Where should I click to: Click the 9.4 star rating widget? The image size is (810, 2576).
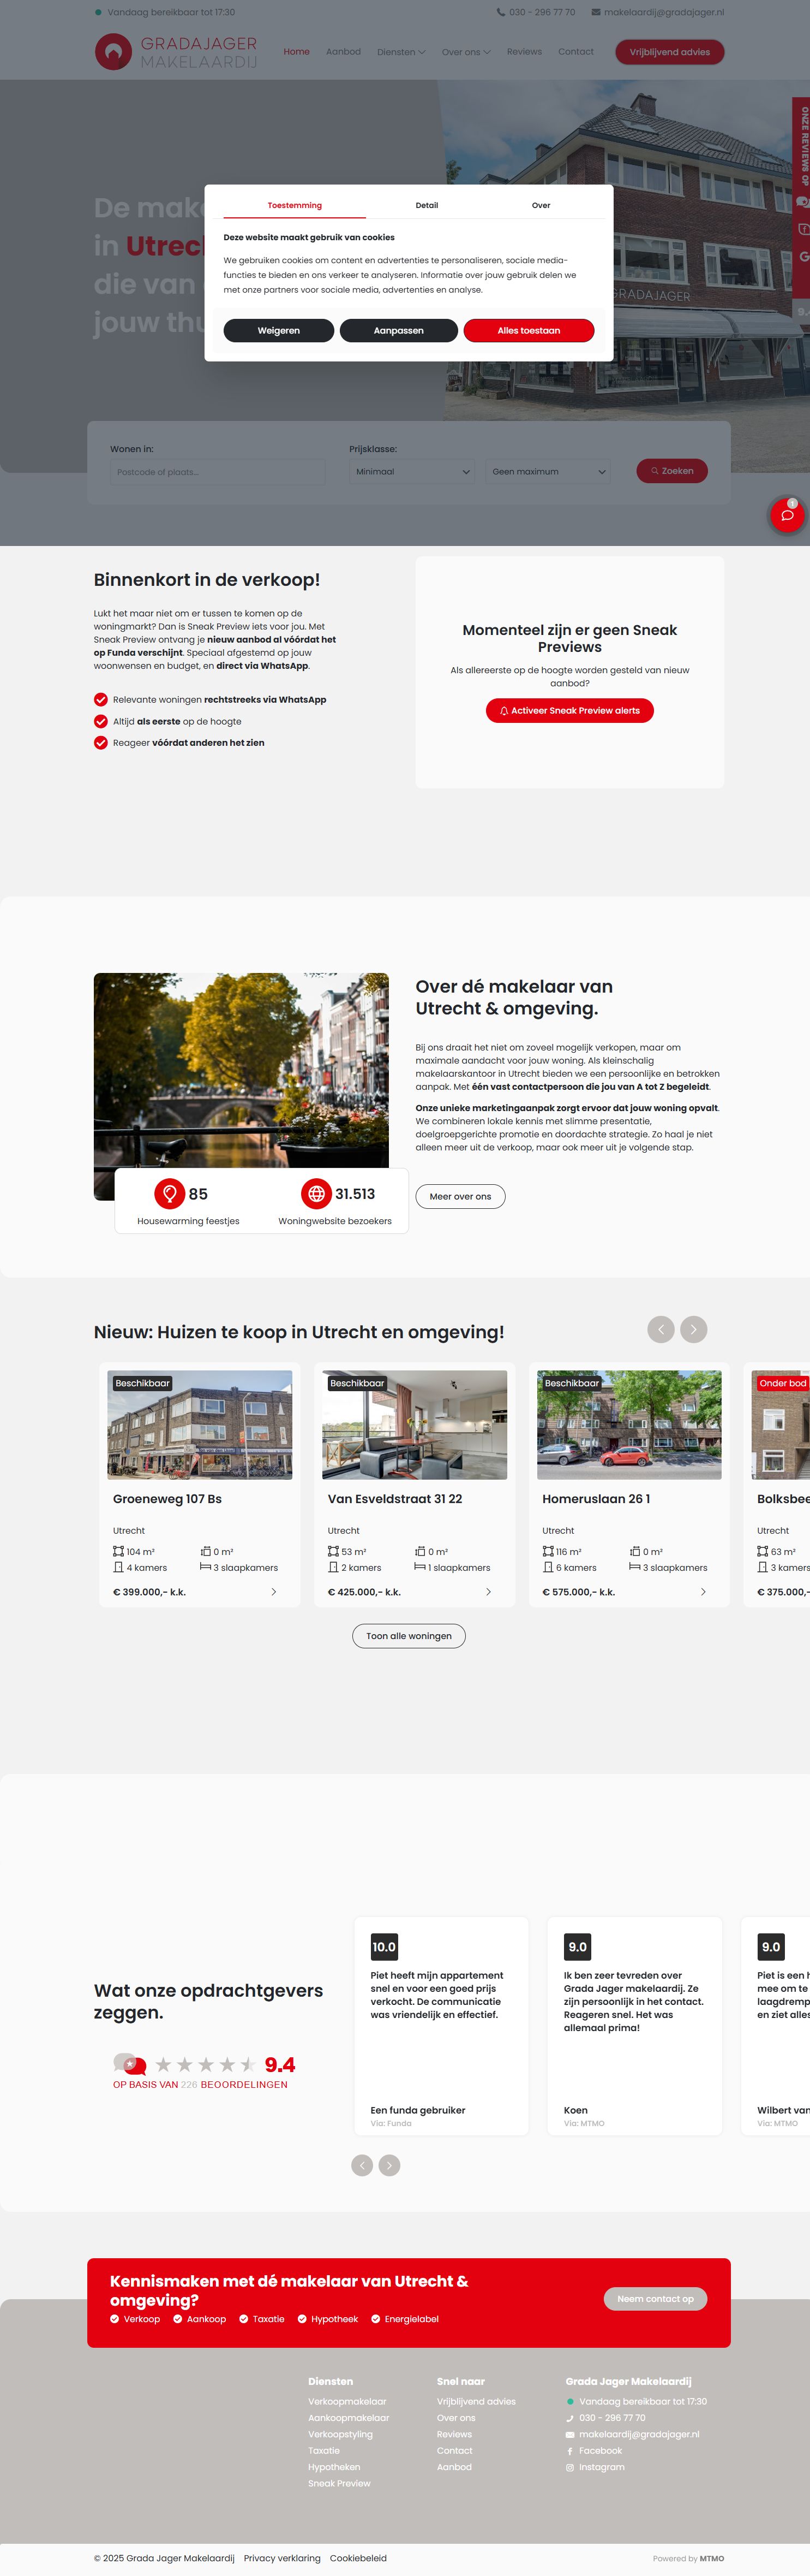[205, 2070]
